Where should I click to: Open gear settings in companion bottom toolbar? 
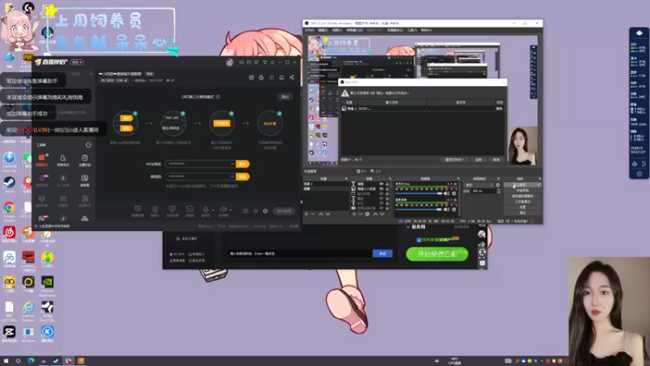pos(266,211)
